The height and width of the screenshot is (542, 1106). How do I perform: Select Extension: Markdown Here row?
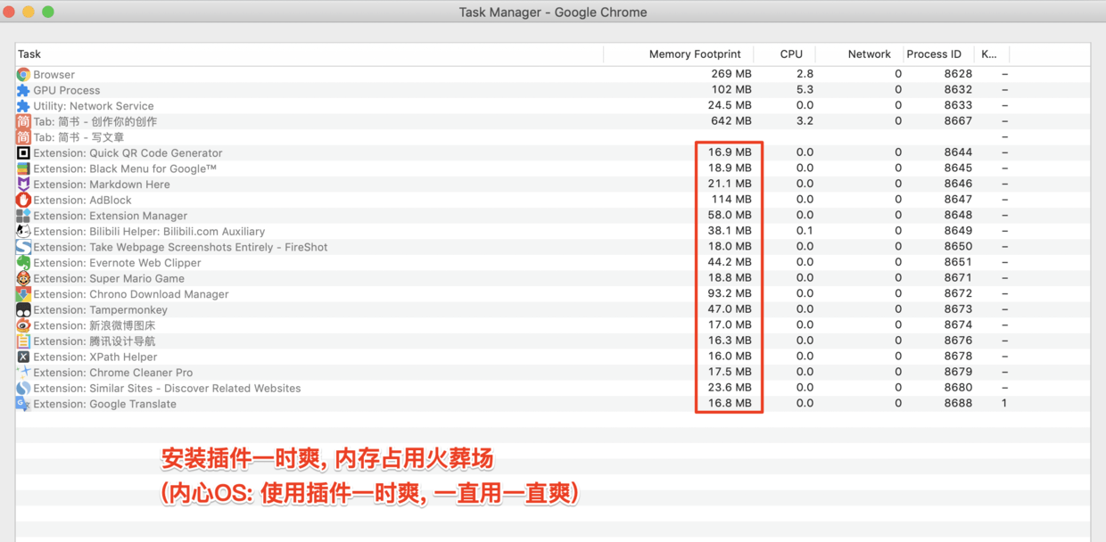pyautogui.click(x=553, y=185)
